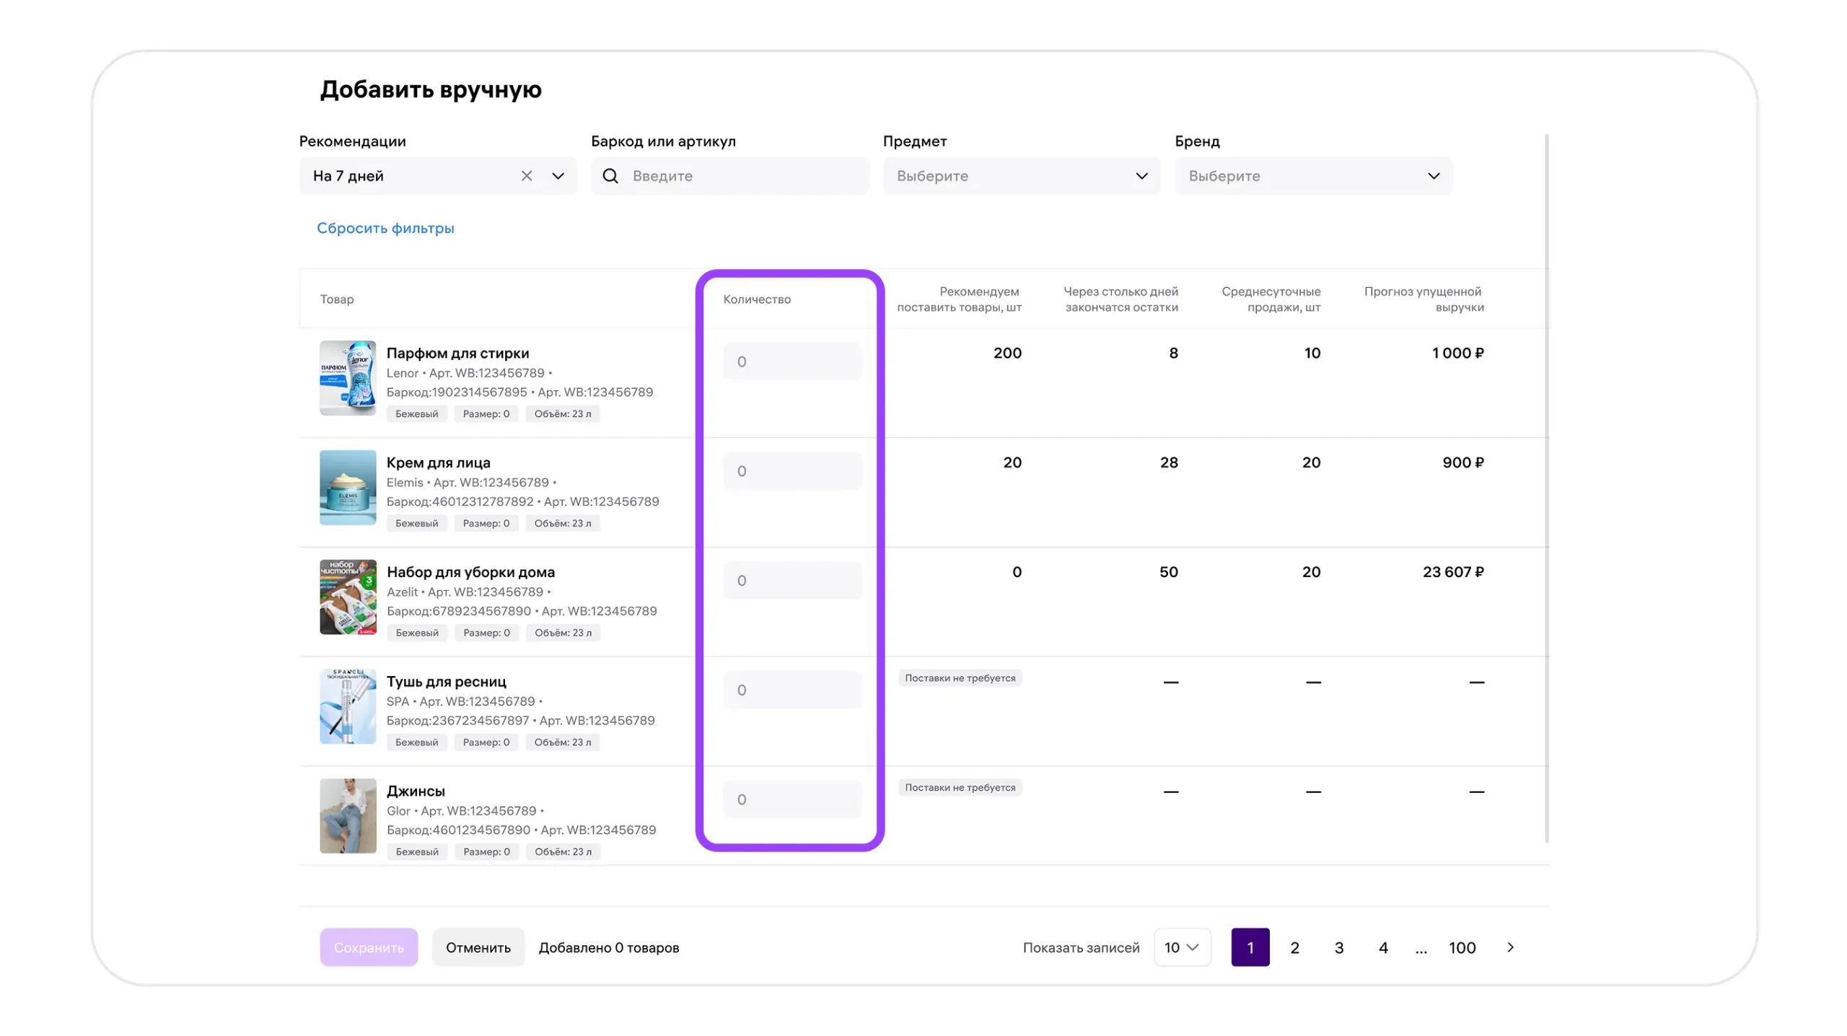Click the "Прогноз упущенной выручки" header

pyautogui.click(x=1423, y=299)
